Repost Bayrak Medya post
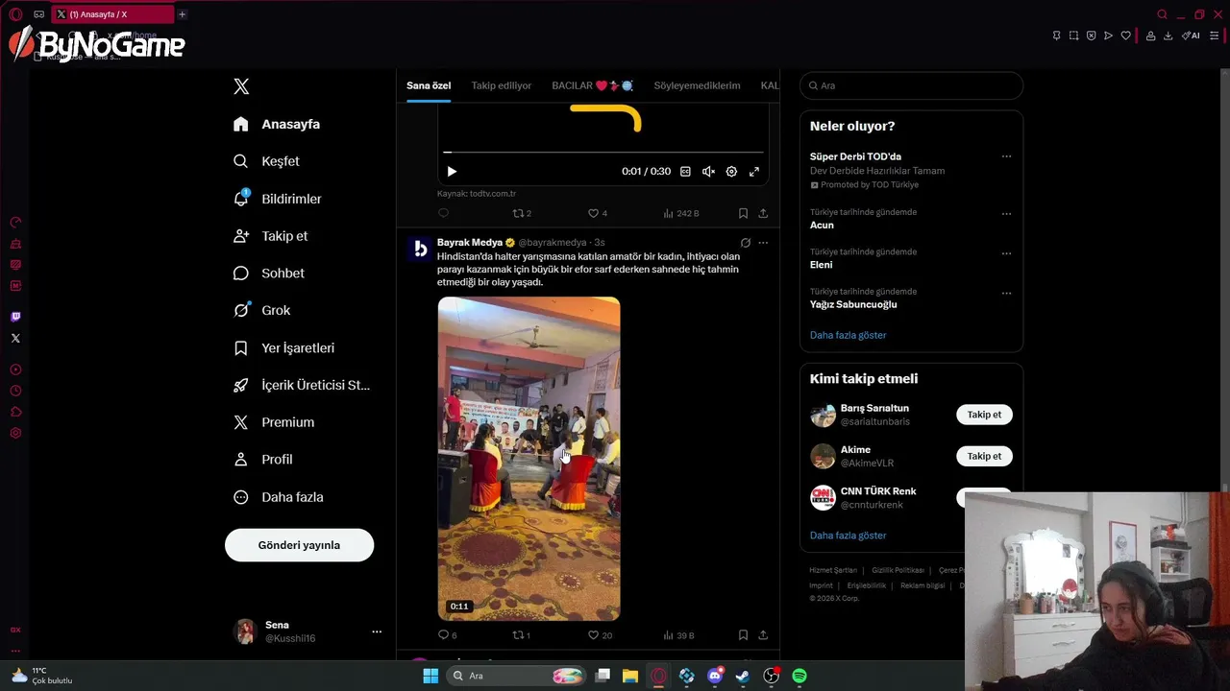1230x691 pixels. point(522,635)
